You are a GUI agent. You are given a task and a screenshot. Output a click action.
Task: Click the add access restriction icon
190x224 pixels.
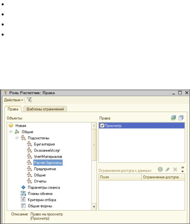[x=160, y=169]
